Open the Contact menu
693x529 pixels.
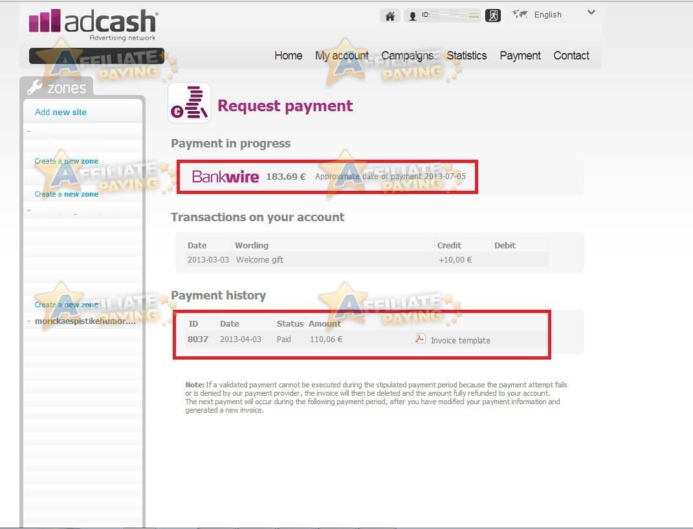571,56
